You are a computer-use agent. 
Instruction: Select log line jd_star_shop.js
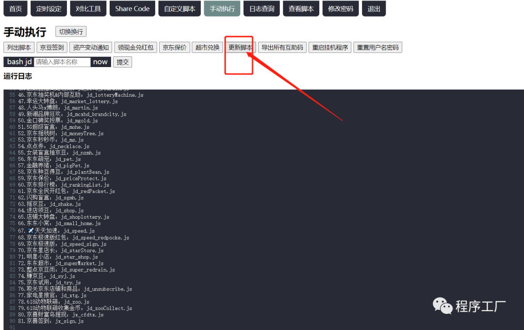pos(58,257)
